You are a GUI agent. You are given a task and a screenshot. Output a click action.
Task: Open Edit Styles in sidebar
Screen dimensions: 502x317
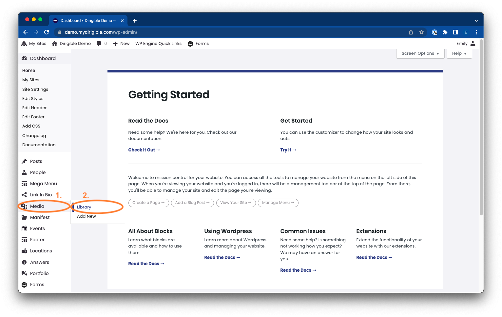pos(33,98)
